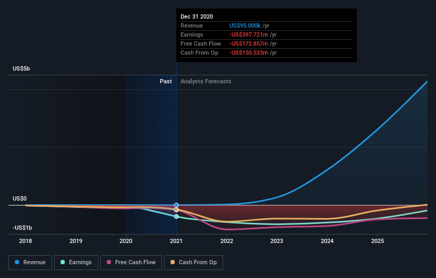
Task: Toggle the Free Cash Flow legend button
Action: (x=131, y=263)
